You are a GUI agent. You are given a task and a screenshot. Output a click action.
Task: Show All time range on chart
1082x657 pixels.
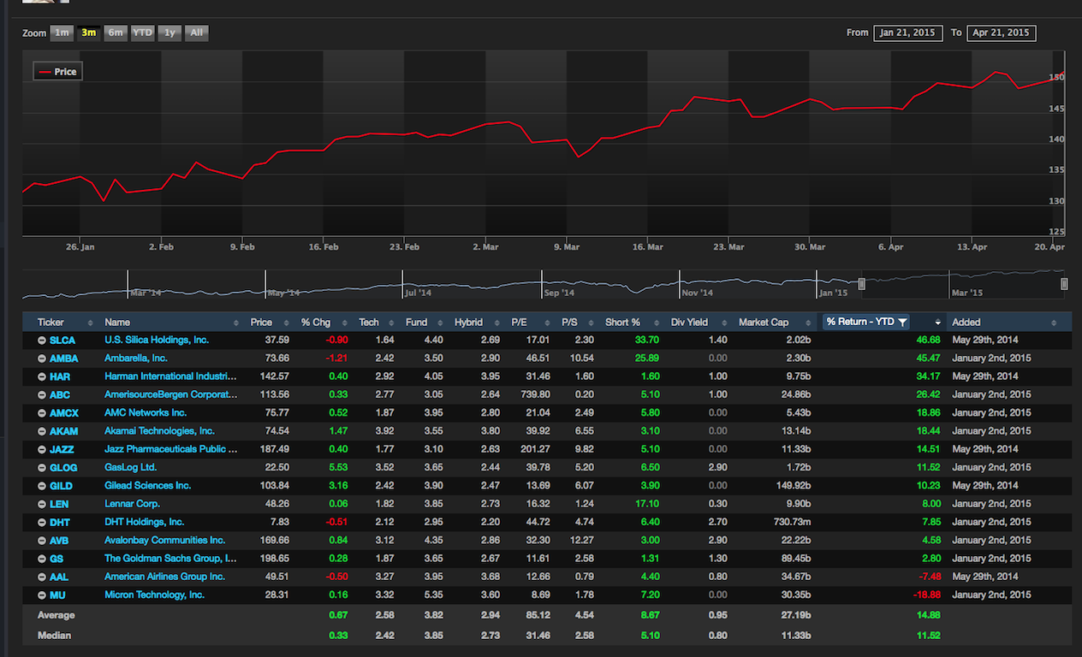[x=197, y=33]
